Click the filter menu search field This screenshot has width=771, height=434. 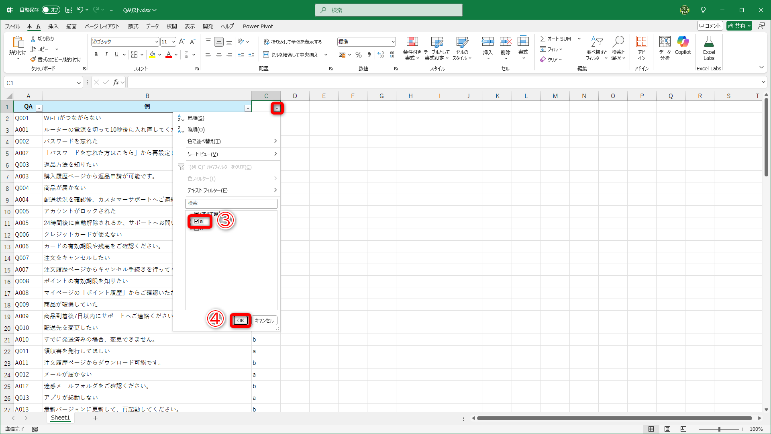click(231, 203)
